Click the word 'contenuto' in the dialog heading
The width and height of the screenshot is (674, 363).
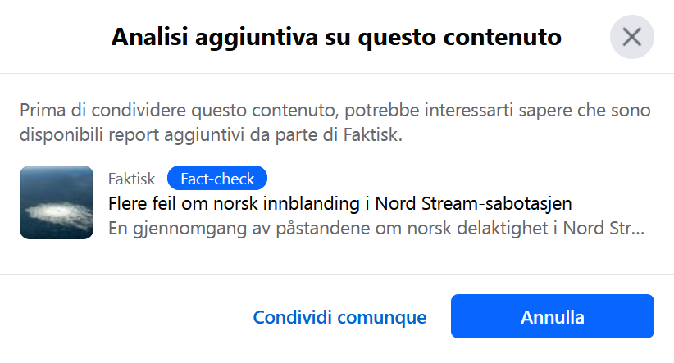click(503, 37)
